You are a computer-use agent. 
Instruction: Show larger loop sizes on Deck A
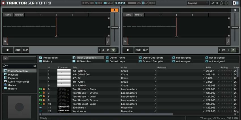click(117, 50)
